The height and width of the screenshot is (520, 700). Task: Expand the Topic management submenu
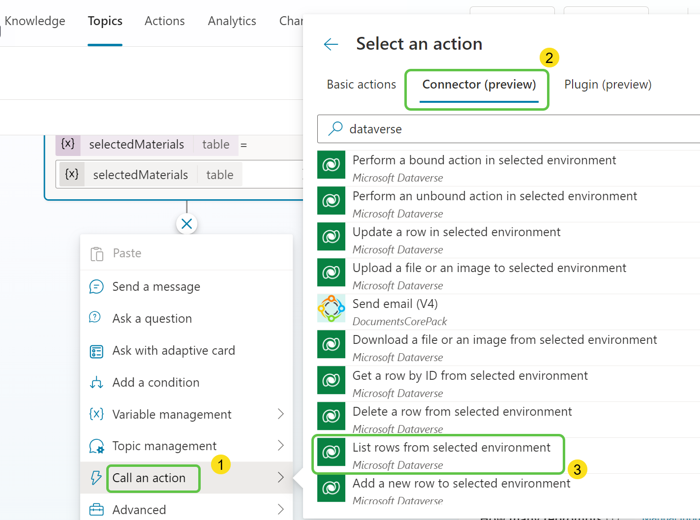click(281, 446)
